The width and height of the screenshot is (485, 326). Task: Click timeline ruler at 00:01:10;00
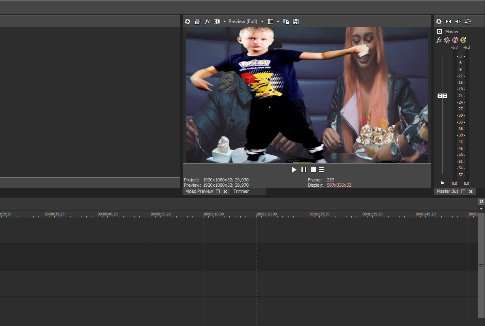point(214,214)
